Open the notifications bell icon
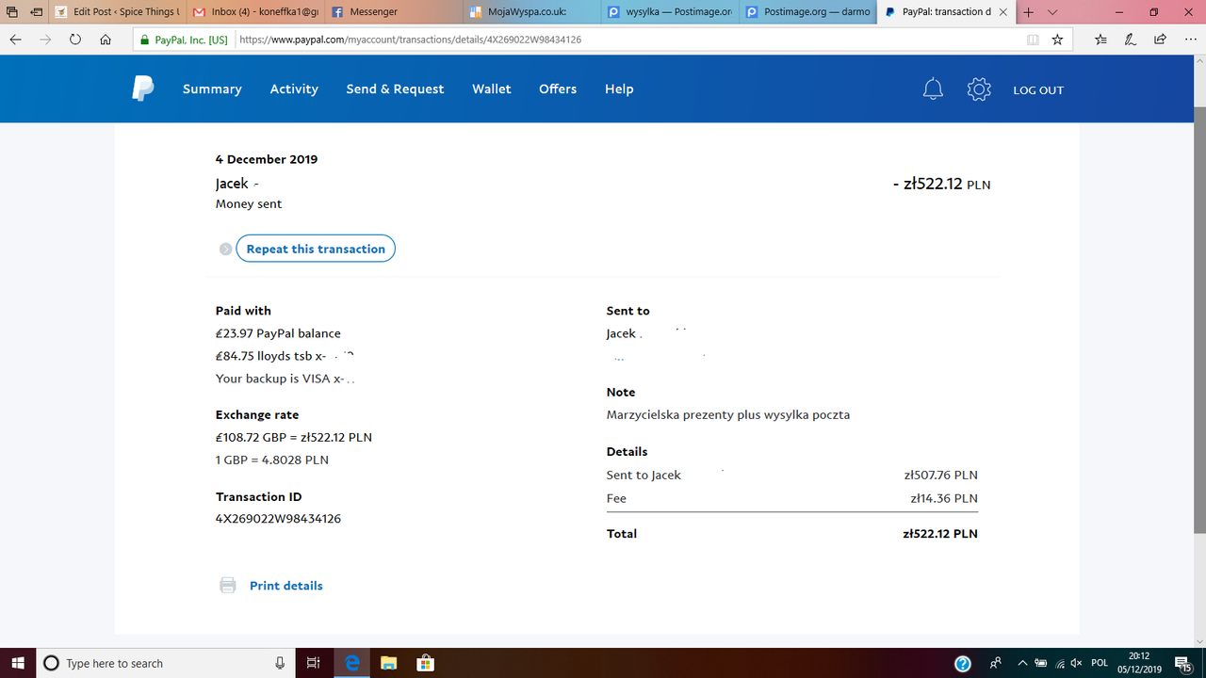This screenshot has height=678, width=1206. click(x=933, y=89)
